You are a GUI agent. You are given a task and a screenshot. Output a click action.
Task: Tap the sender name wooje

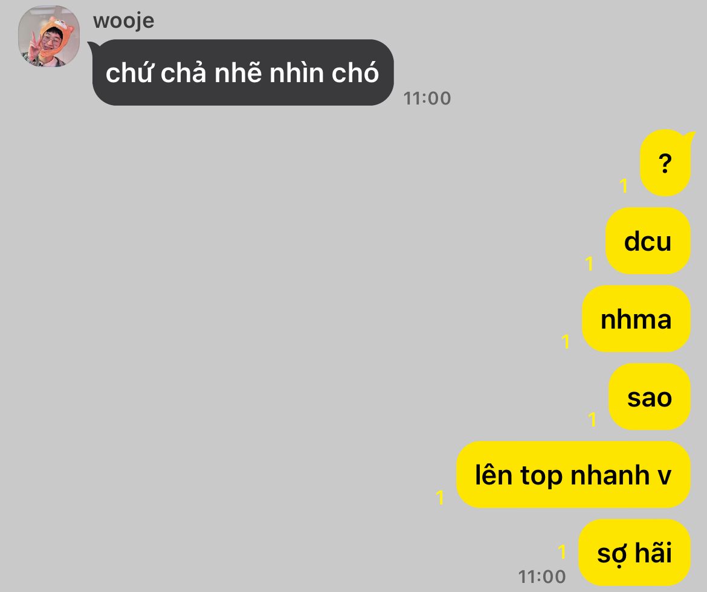(123, 21)
